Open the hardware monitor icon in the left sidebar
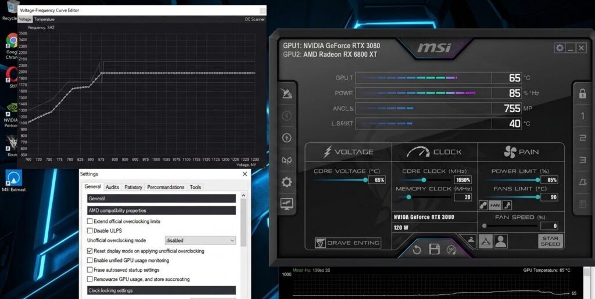Screen dimensions: 595x299 pos(287,204)
